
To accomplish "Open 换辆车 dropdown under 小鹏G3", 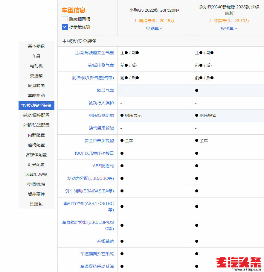I will click(155, 28).
